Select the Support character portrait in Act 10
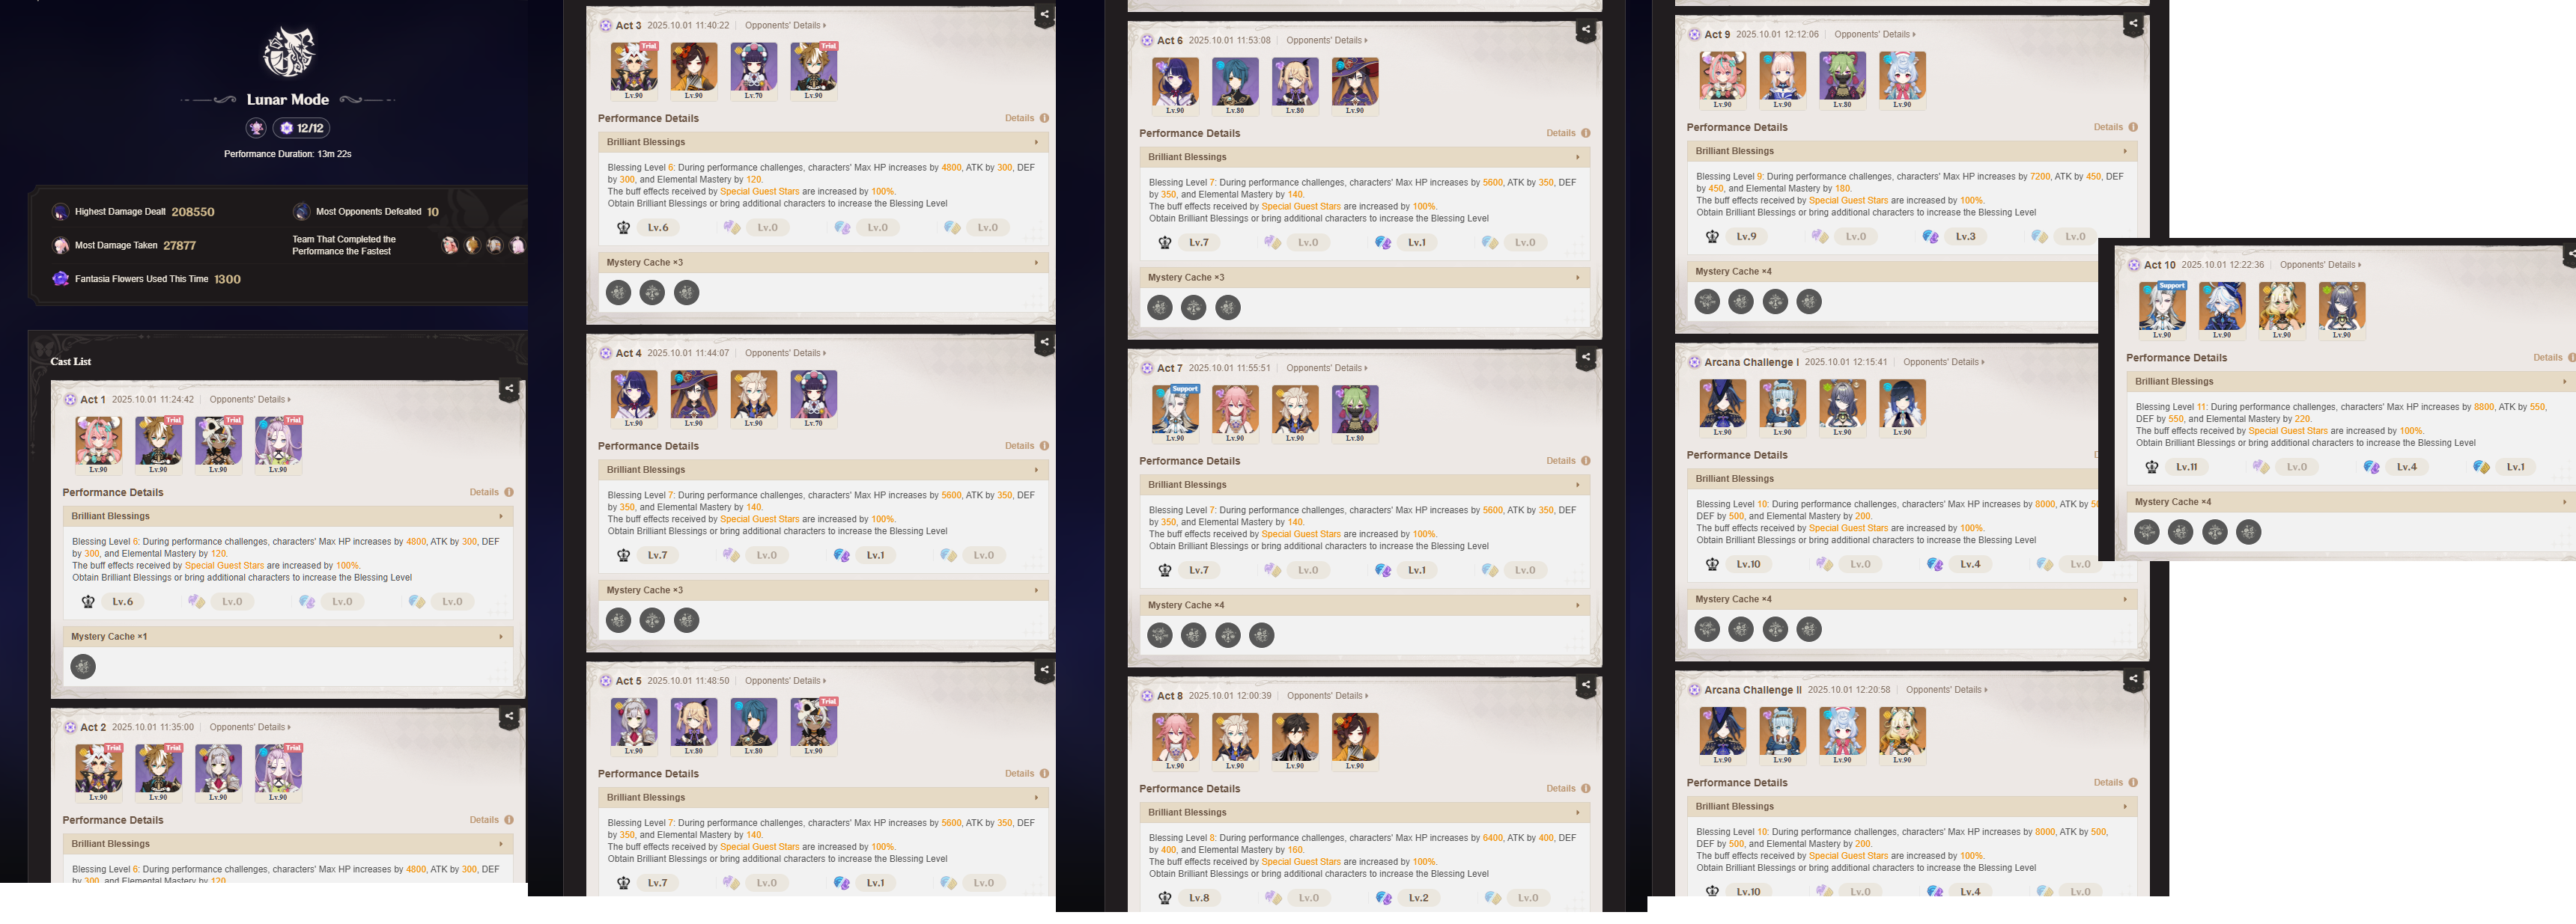 point(2162,310)
